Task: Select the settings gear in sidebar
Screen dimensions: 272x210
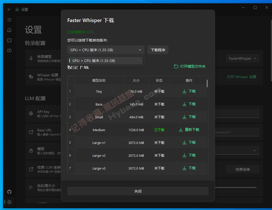Action: [9, 202]
